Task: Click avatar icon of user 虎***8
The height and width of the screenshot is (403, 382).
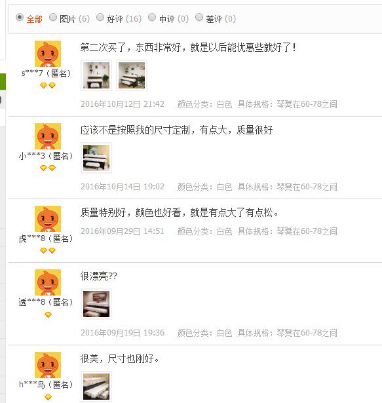Action: (48, 219)
